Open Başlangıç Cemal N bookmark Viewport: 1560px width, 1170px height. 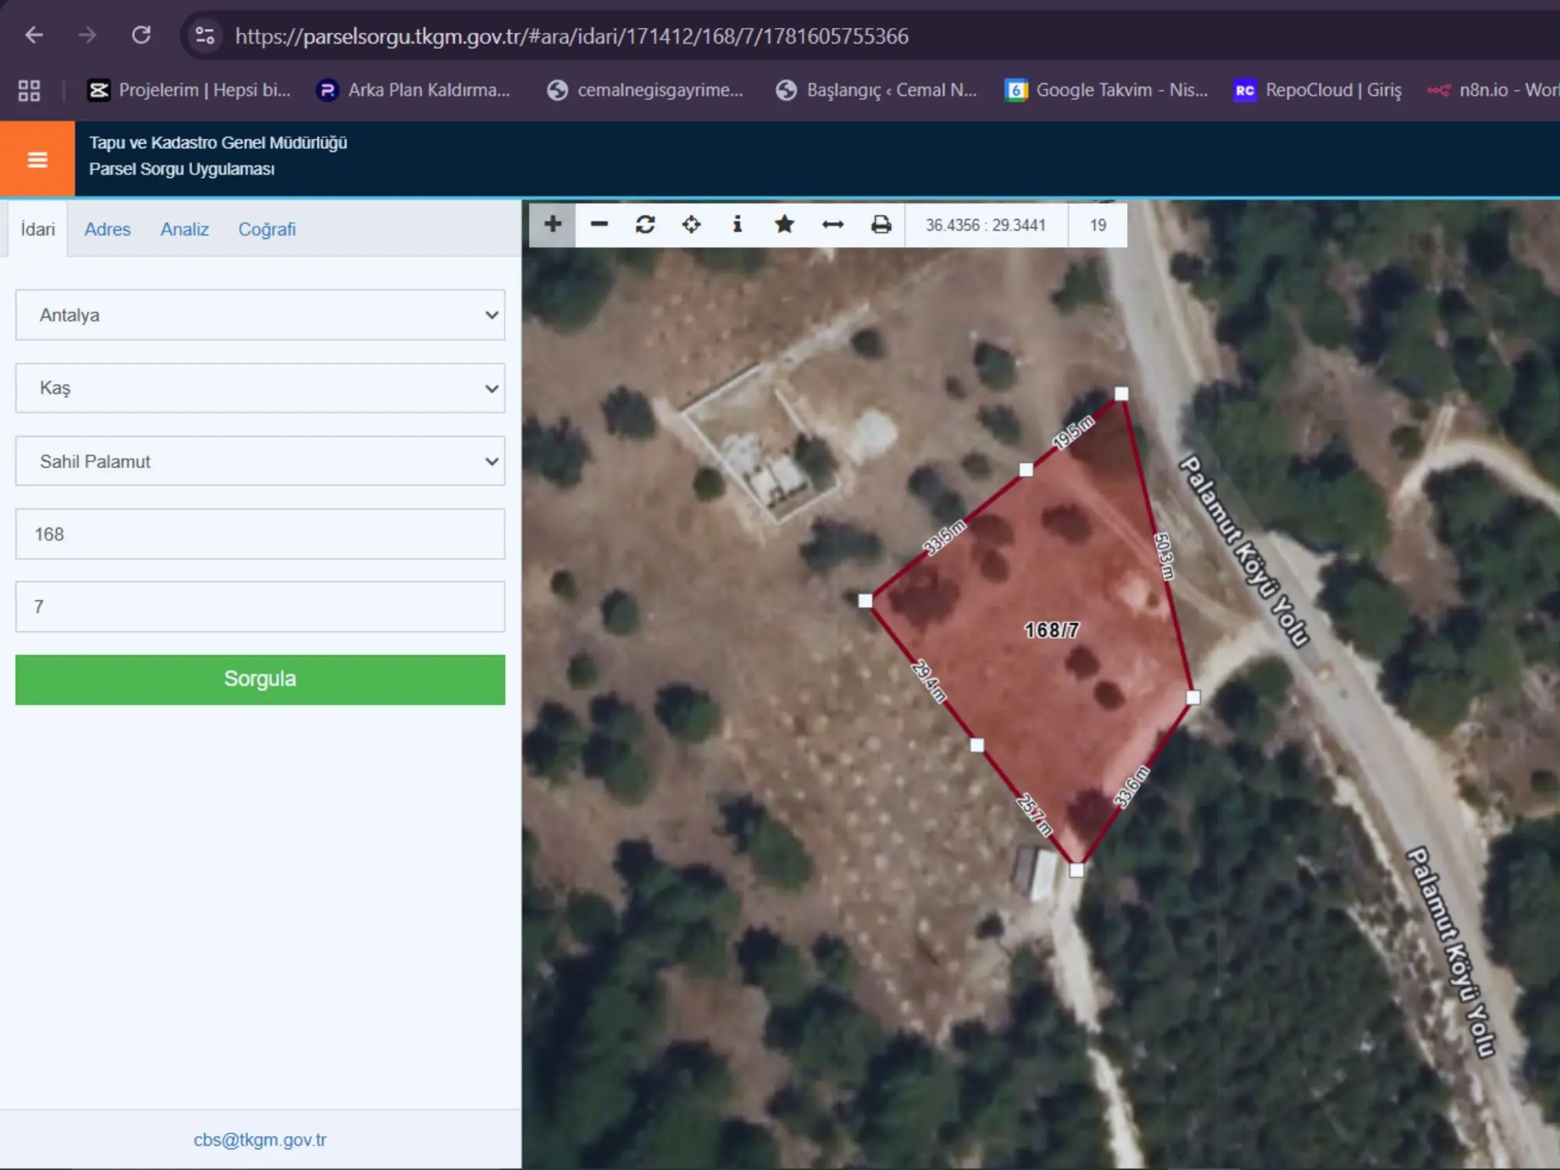click(x=877, y=90)
